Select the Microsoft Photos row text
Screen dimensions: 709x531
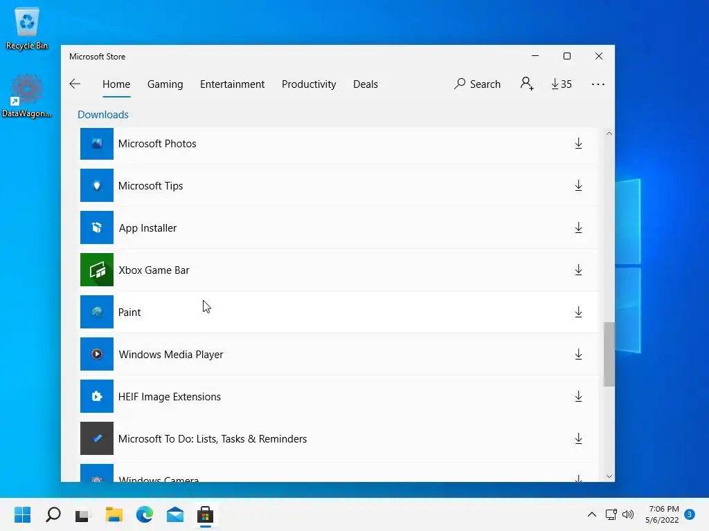[x=157, y=144]
